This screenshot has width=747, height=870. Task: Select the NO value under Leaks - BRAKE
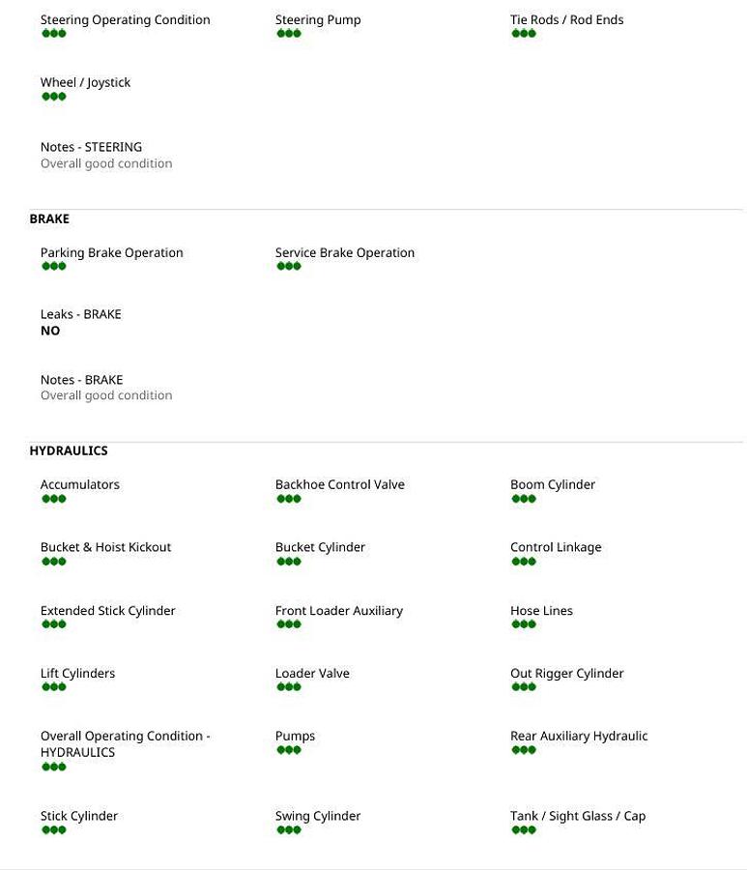(x=50, y=331)
